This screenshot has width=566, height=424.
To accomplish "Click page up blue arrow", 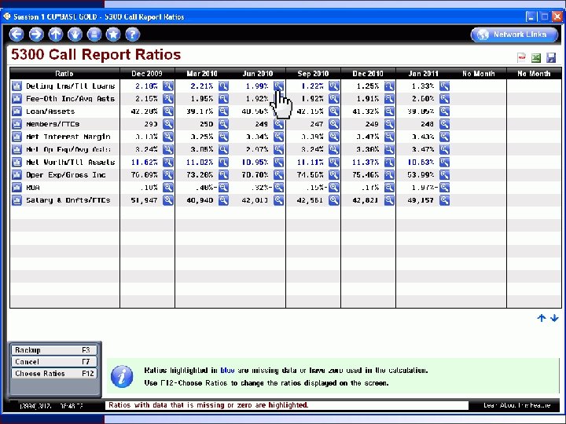I will 541,318.
